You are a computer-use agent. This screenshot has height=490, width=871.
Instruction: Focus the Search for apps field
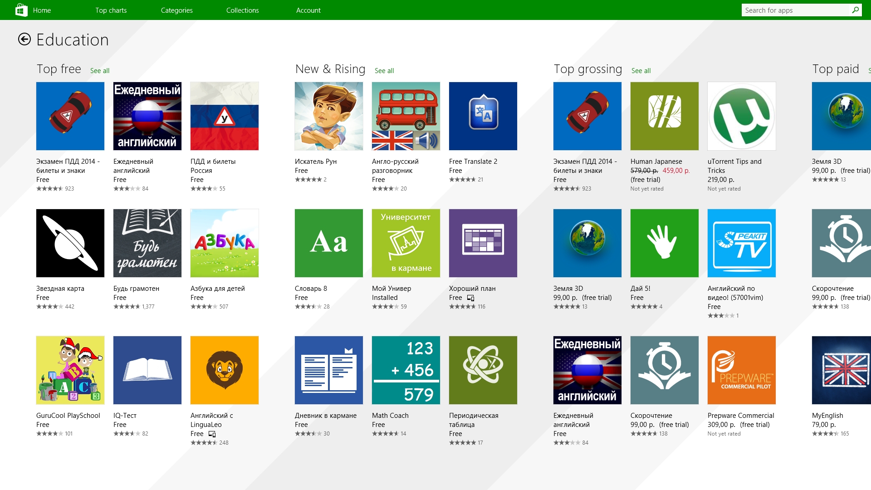(x=802, y=10)
